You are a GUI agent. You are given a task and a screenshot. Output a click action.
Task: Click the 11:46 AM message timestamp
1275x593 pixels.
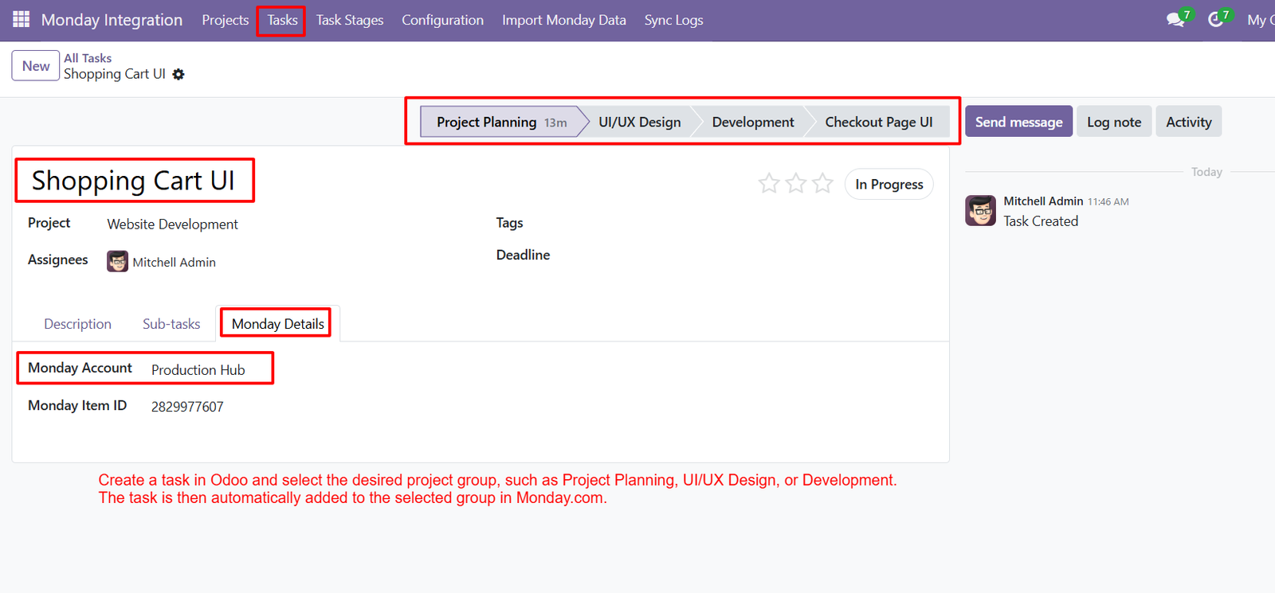[x=1108, y=202]
